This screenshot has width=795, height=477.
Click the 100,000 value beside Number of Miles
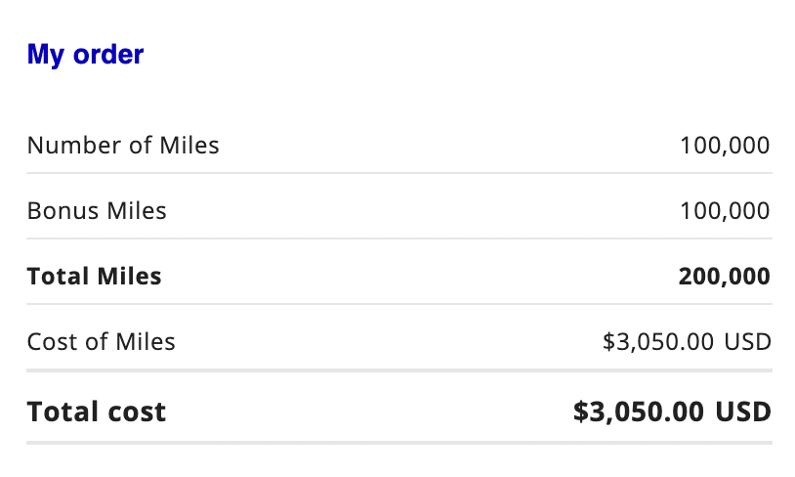[x=725, y=146]
